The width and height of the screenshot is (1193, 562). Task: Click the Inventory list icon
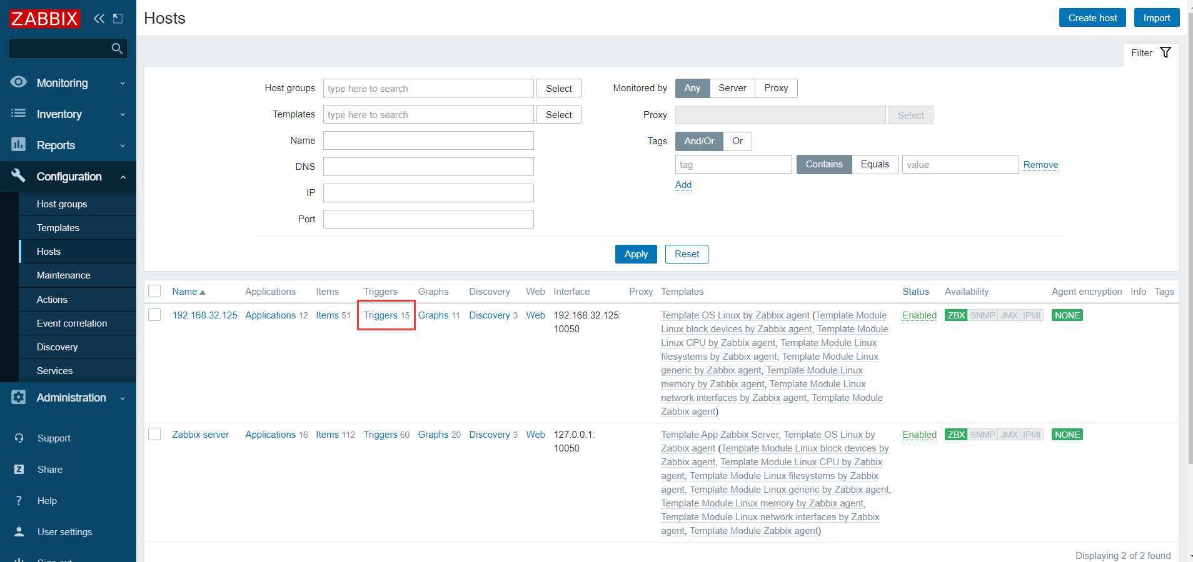(19, 114)
